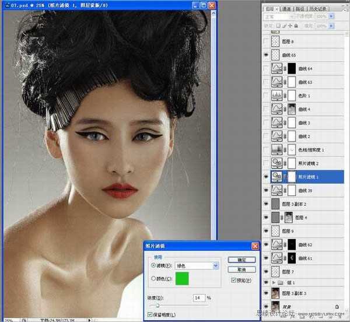Viewport: 350px width, 322px height.
Task: Select the 色阶 1 levels adjustment icon
Action: 278,96
